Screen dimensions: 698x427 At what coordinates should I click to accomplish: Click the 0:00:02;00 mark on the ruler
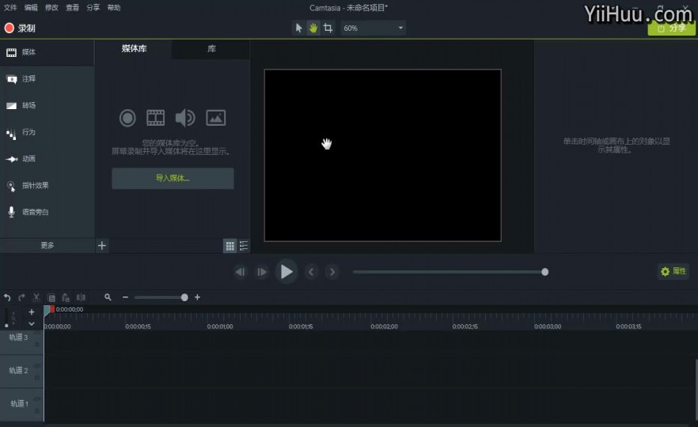pos(384,327)
